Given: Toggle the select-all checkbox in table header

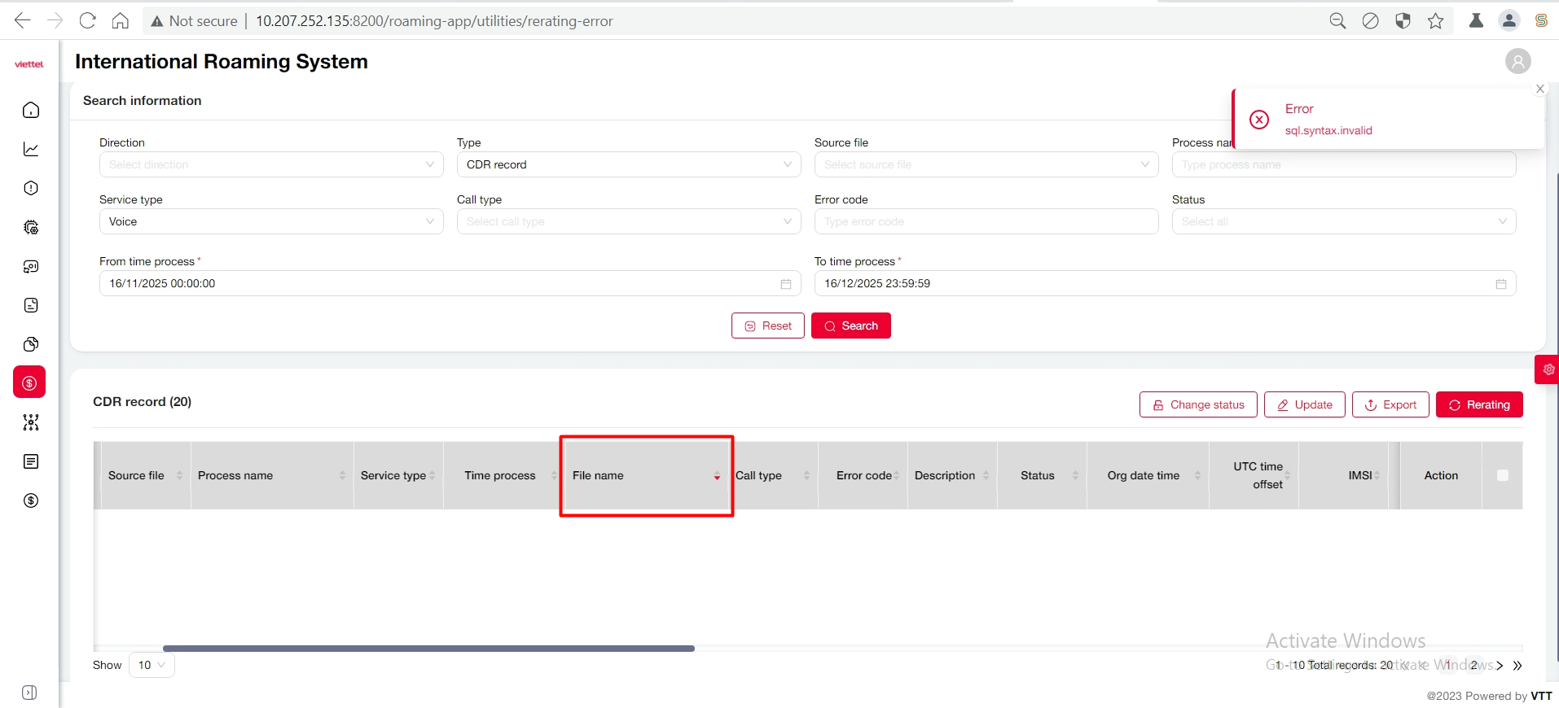Looking at the screenshot, I should coord(1503,475).
